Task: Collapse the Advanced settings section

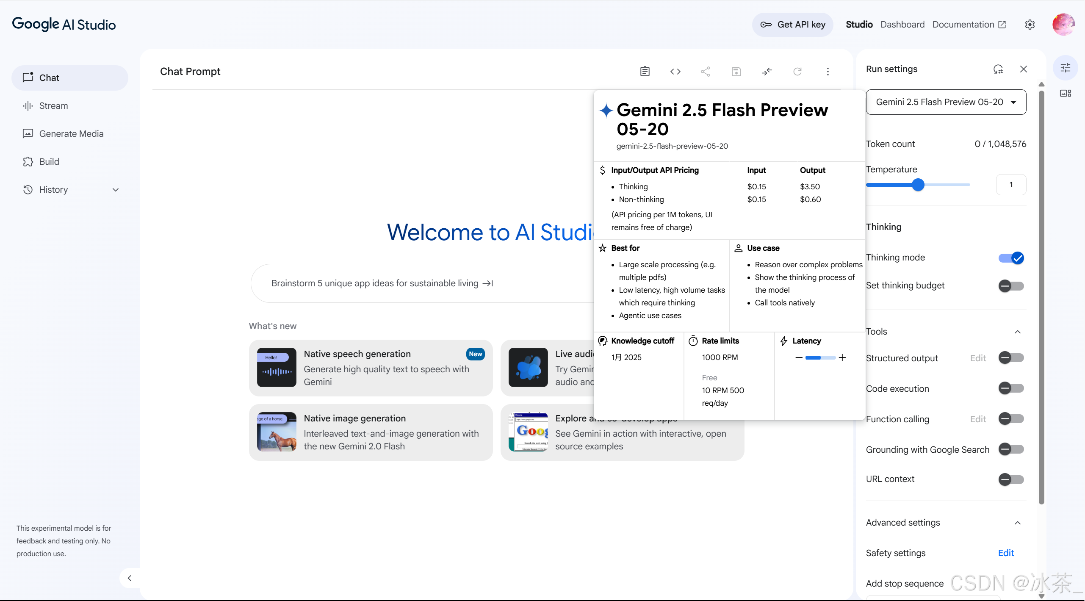Action: pyautogui.click(x=1018, y=523)
